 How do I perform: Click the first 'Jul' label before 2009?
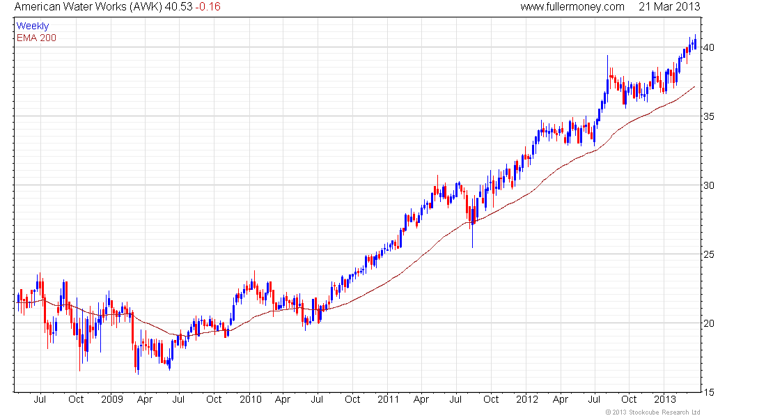[40, 399]
